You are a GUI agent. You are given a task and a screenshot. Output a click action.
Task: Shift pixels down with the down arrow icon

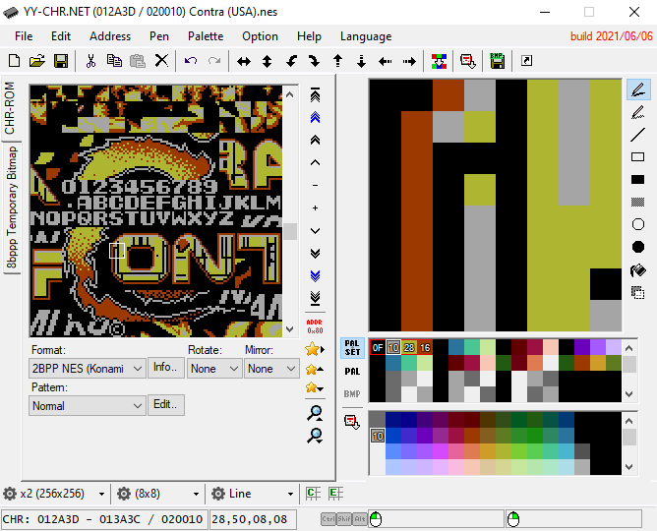coord(361,62)
